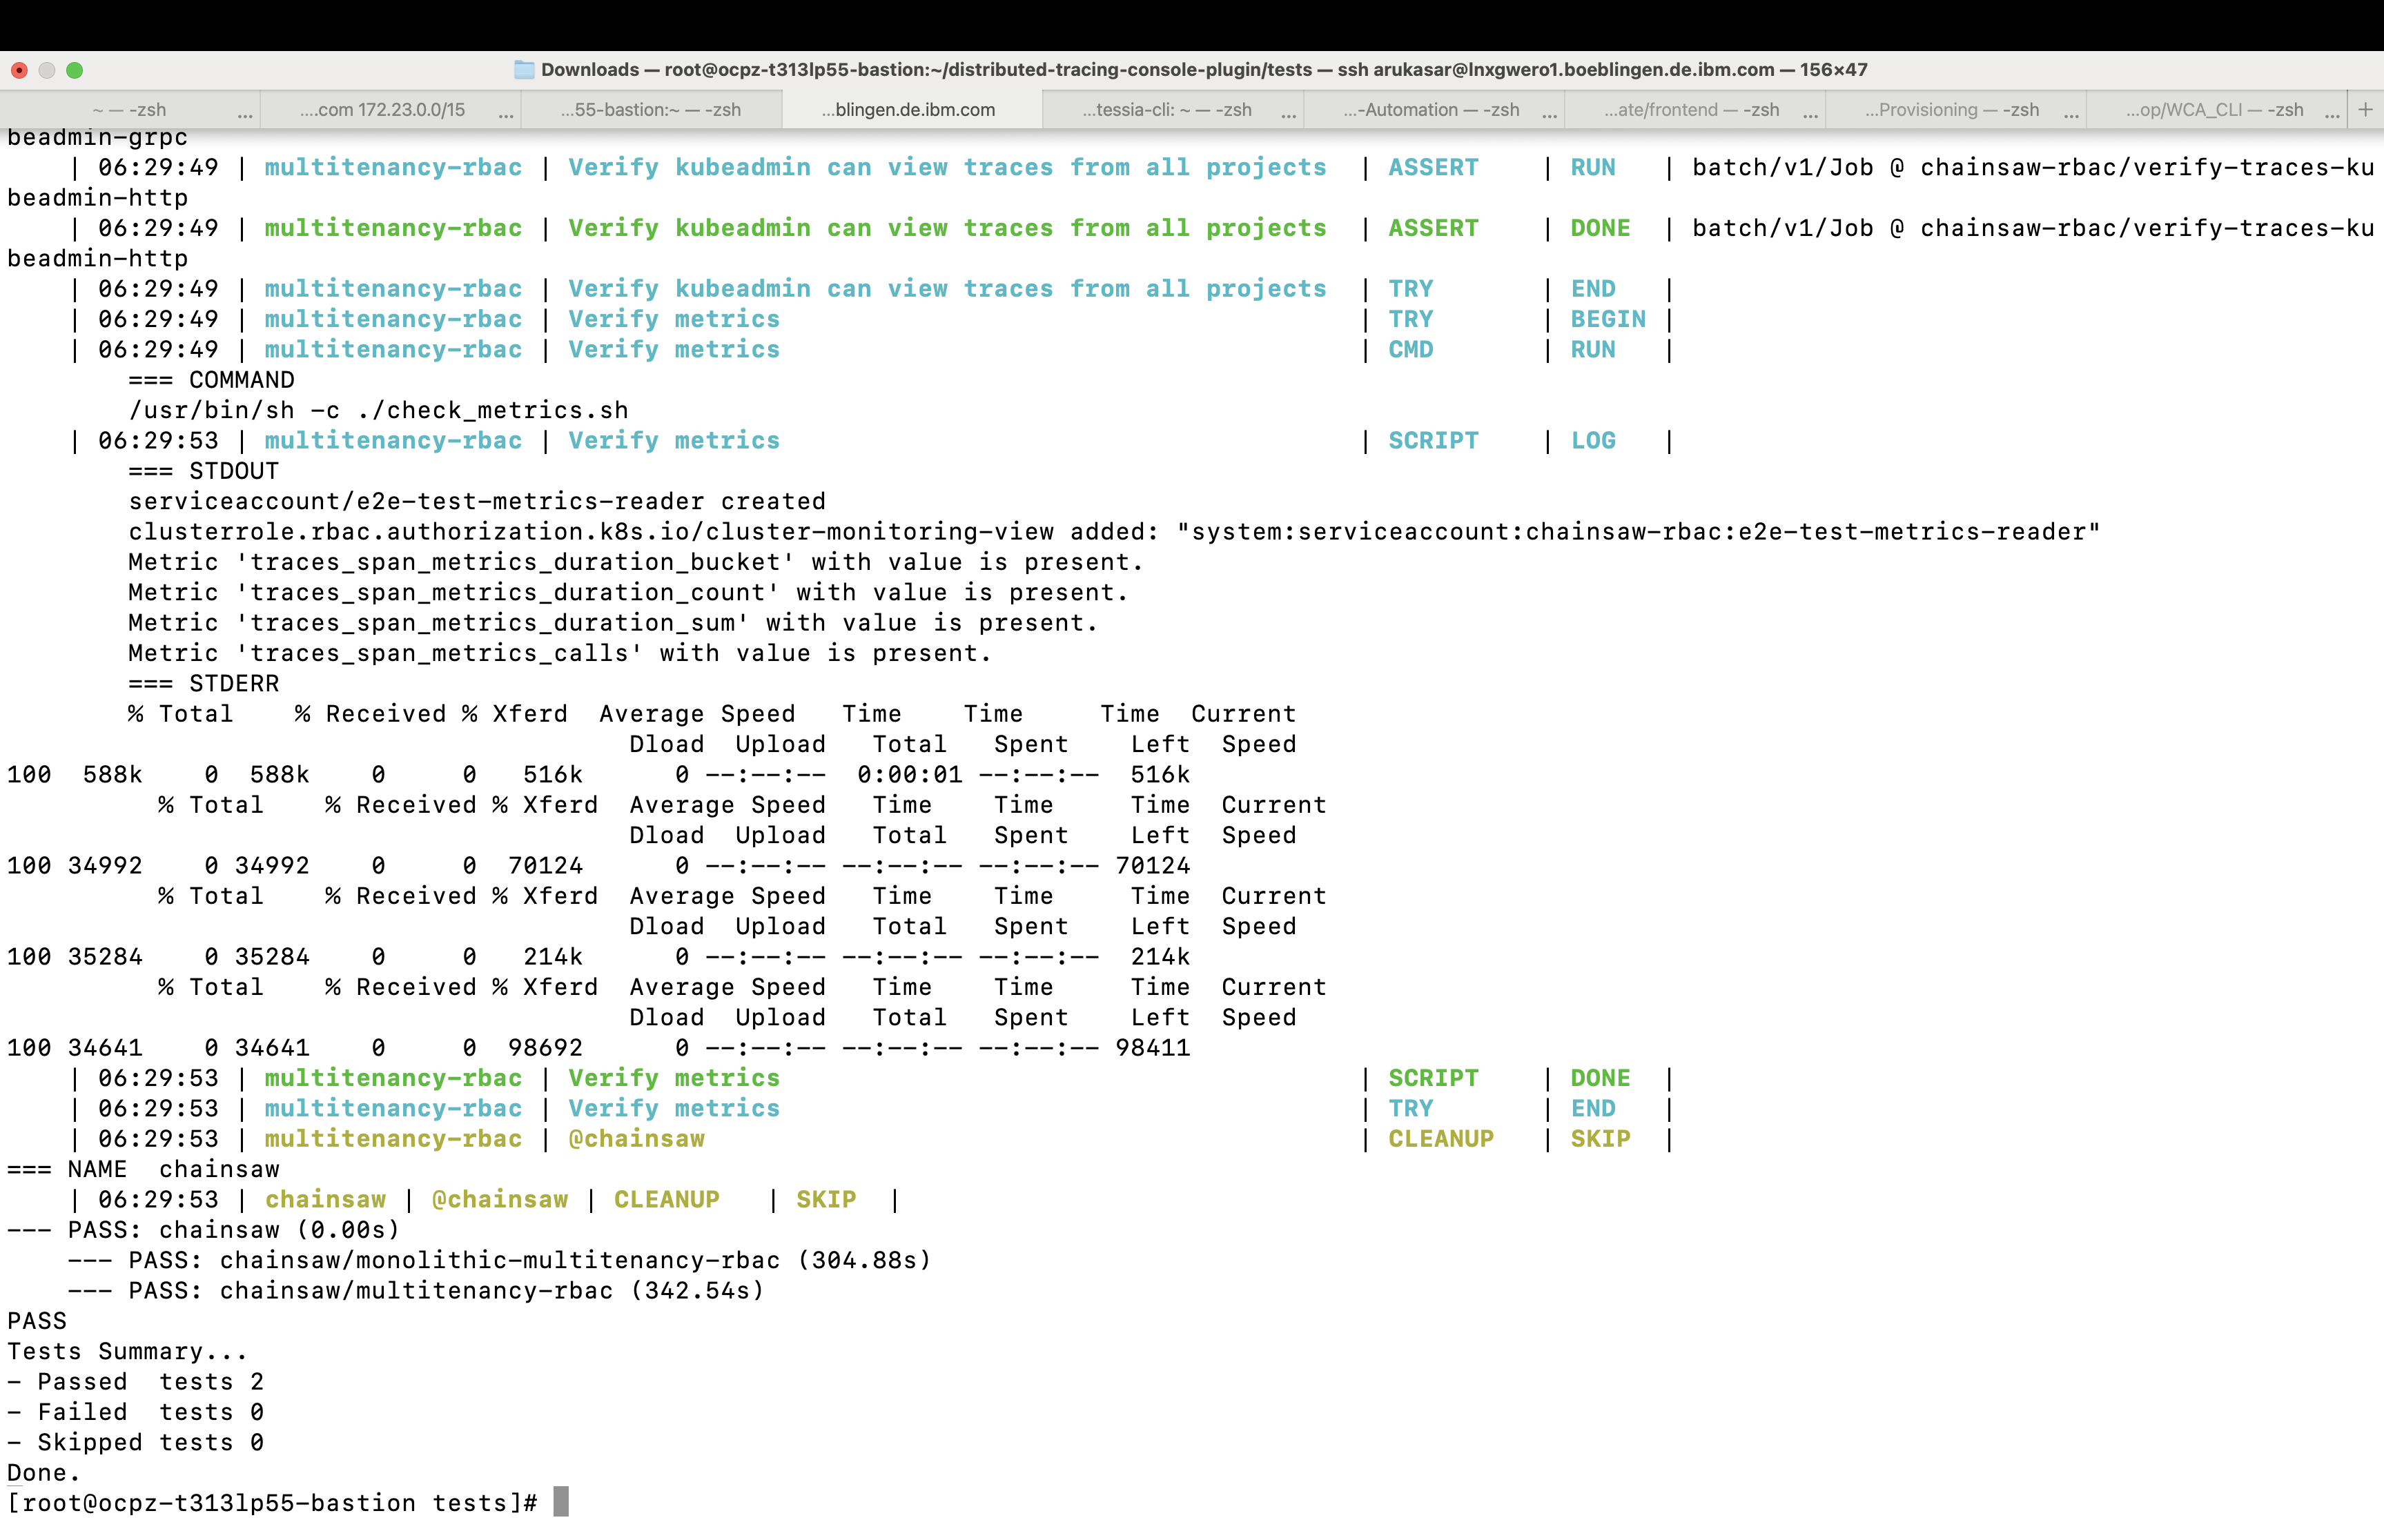The height and width of the screenshot is (1540, 2384).
Task: Open the ate/frontend terminal tab
Action: point(1691,110)
